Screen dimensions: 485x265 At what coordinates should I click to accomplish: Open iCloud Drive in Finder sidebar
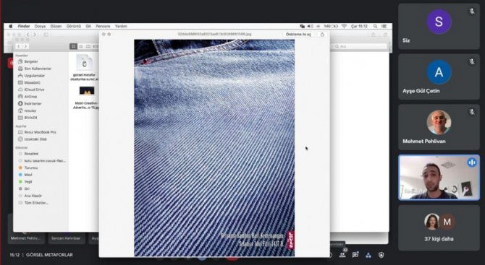click(x=31, y=90)
